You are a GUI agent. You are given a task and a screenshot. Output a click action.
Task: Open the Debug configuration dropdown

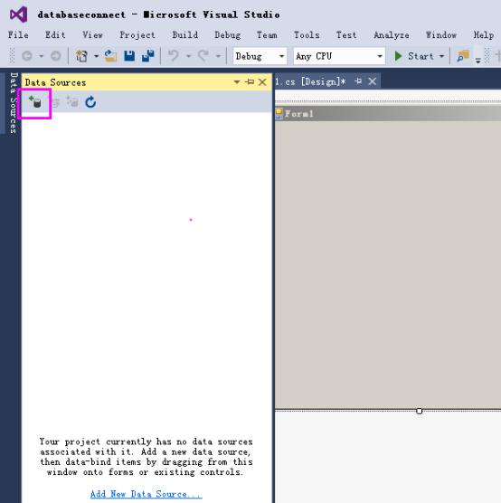260,56
